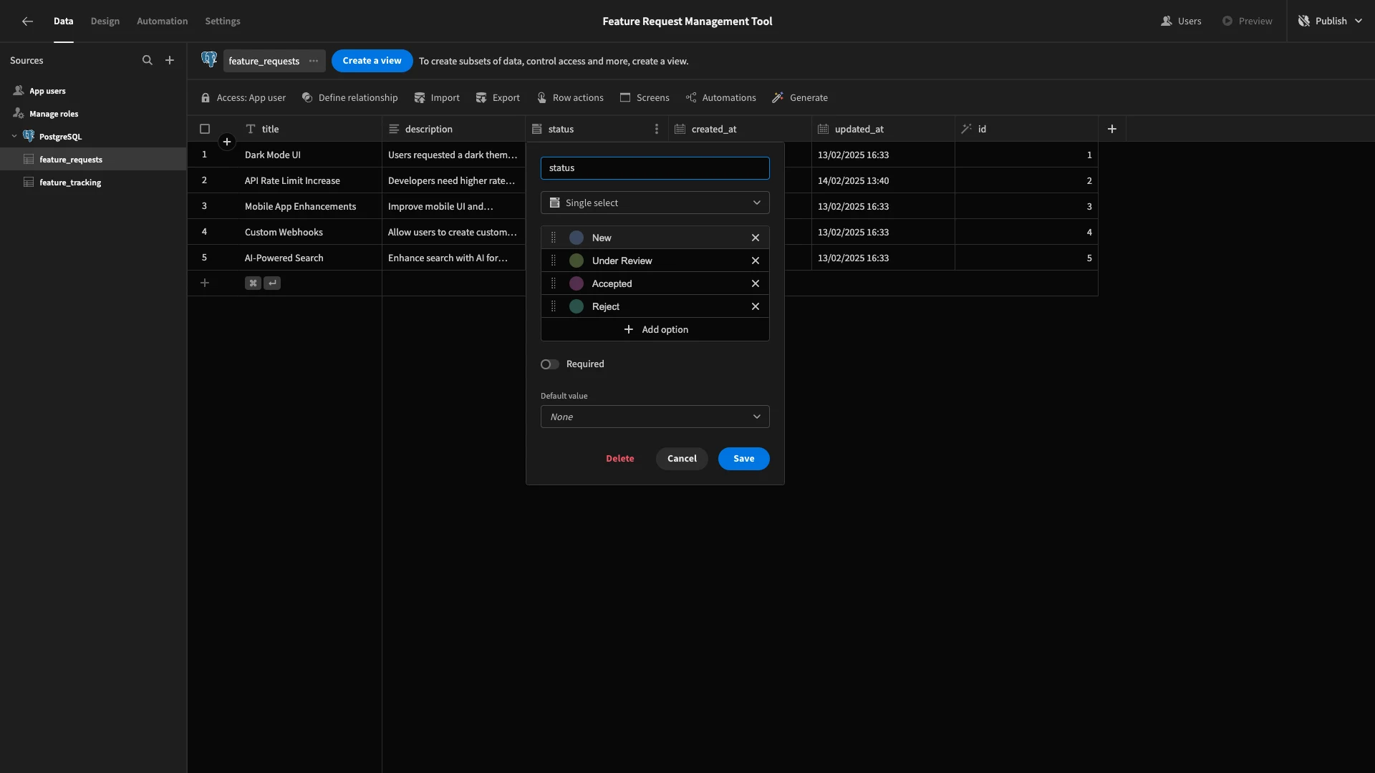Click the 'API Rate Limit Increase' cell
Screen dimensions: 1375x773
point(310,180)
